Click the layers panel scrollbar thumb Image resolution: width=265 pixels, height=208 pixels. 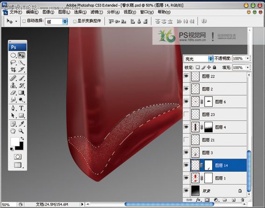click(x=249, y=171)
